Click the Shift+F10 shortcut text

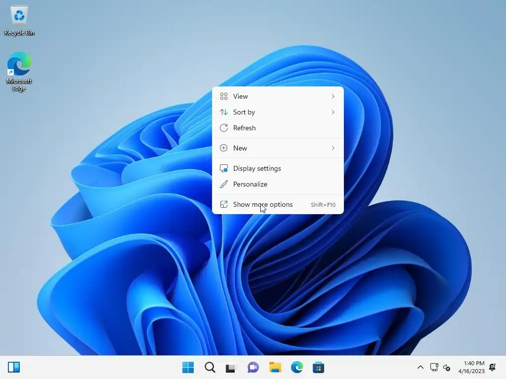[323, 205]
